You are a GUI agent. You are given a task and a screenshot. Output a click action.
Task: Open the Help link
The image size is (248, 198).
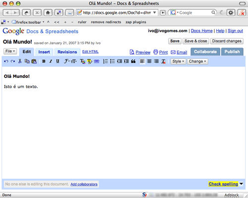pyautogui.click(x=220, y=31)
